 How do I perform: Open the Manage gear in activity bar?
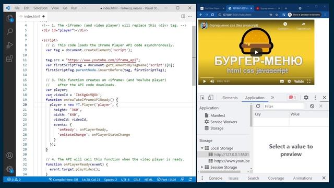[x=9, y=169]
